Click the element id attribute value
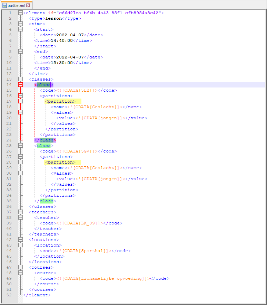The width and height of the screenshot is (267, 305). 109,13
